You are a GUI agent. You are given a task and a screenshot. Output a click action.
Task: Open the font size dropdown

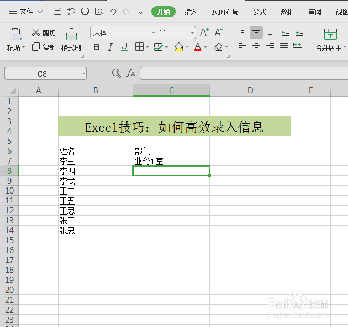coord(192,33)
